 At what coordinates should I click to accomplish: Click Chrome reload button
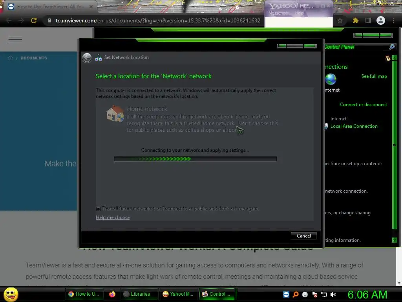point(34,20)
